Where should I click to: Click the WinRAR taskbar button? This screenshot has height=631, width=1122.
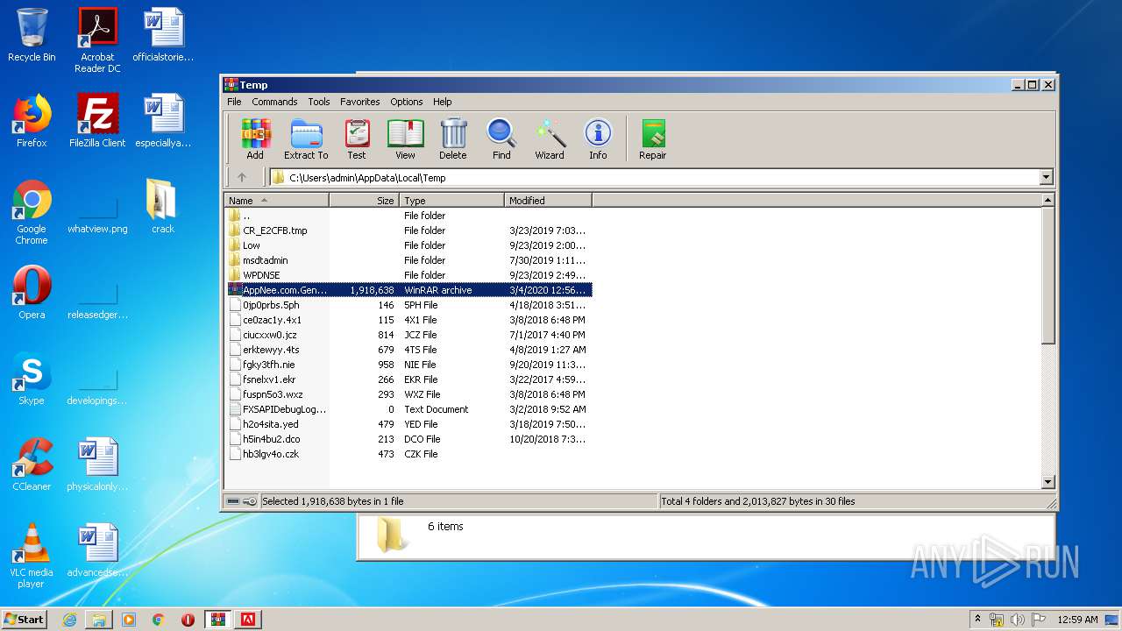pos(218,620)
